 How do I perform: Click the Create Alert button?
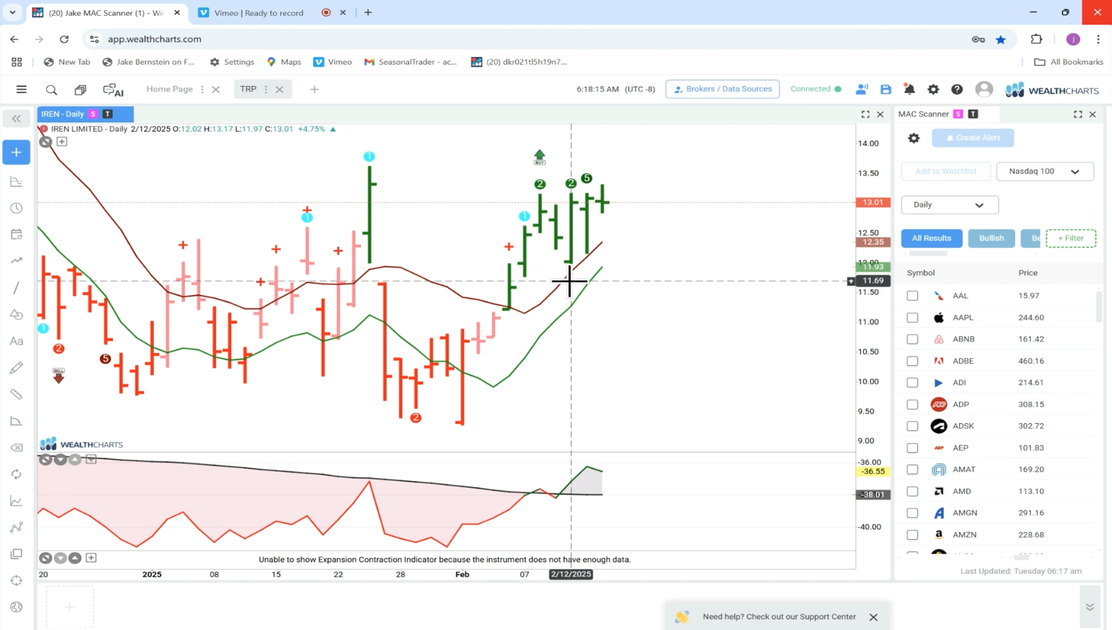point(973,137)
